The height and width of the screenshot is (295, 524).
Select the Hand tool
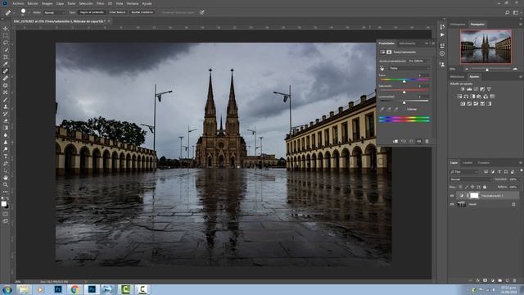[6, 177]
